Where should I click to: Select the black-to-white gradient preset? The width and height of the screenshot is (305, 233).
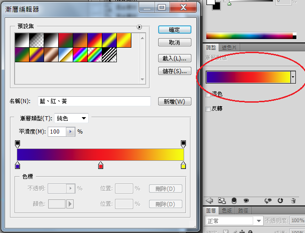(22, 40)
